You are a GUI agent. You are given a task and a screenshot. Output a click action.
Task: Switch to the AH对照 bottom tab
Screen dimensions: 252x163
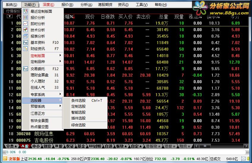pos(95,146)
